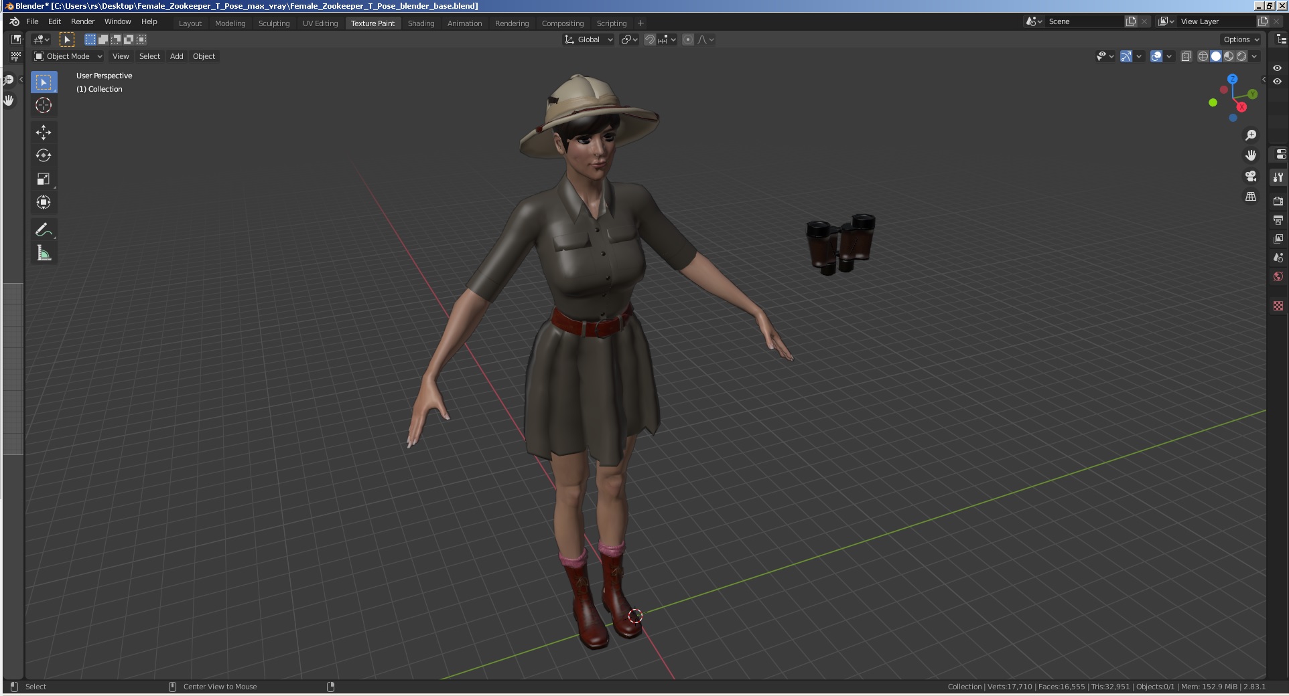The width and height of the screenshot is (1289, 696).
Task: Open the Object Mode dropdown
Action: (68, 56)
